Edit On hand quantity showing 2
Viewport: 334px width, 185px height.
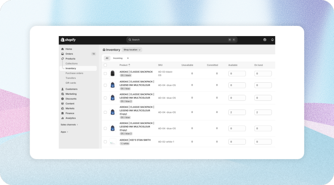point(263,112)
